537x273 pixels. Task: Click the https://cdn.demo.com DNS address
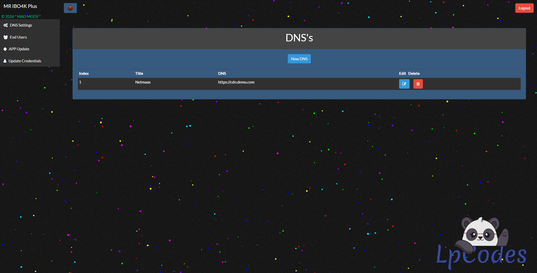click(236, 82)
